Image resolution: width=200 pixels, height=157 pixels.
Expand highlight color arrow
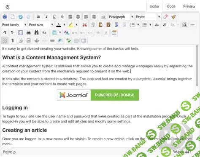coord(76,25)
